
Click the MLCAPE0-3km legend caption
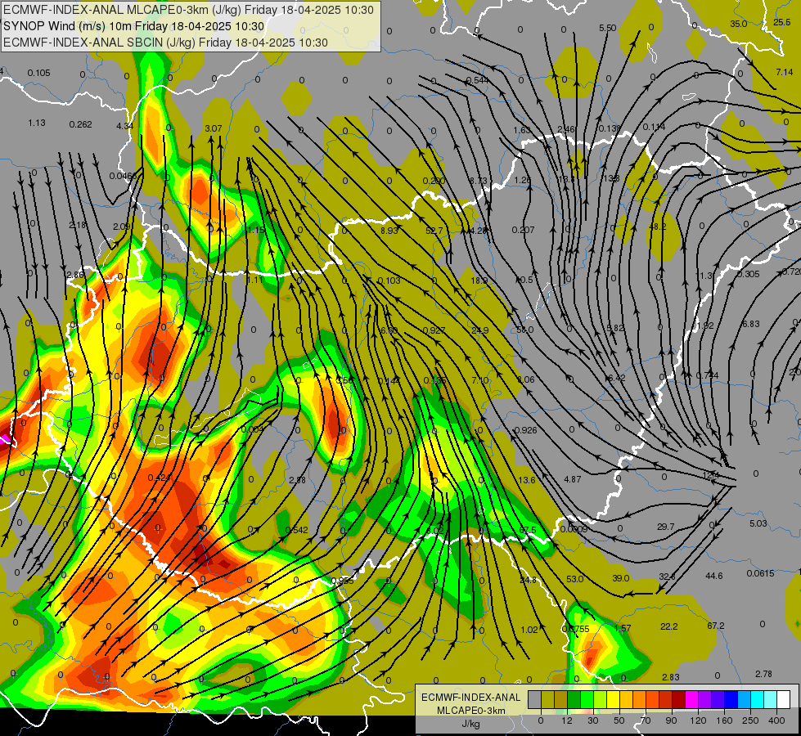point(471,711)
